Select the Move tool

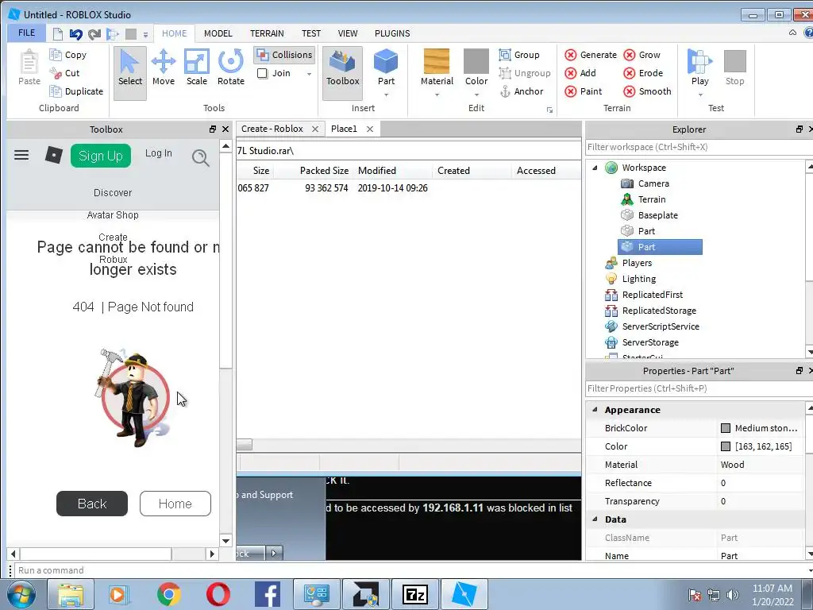(164, 68)
